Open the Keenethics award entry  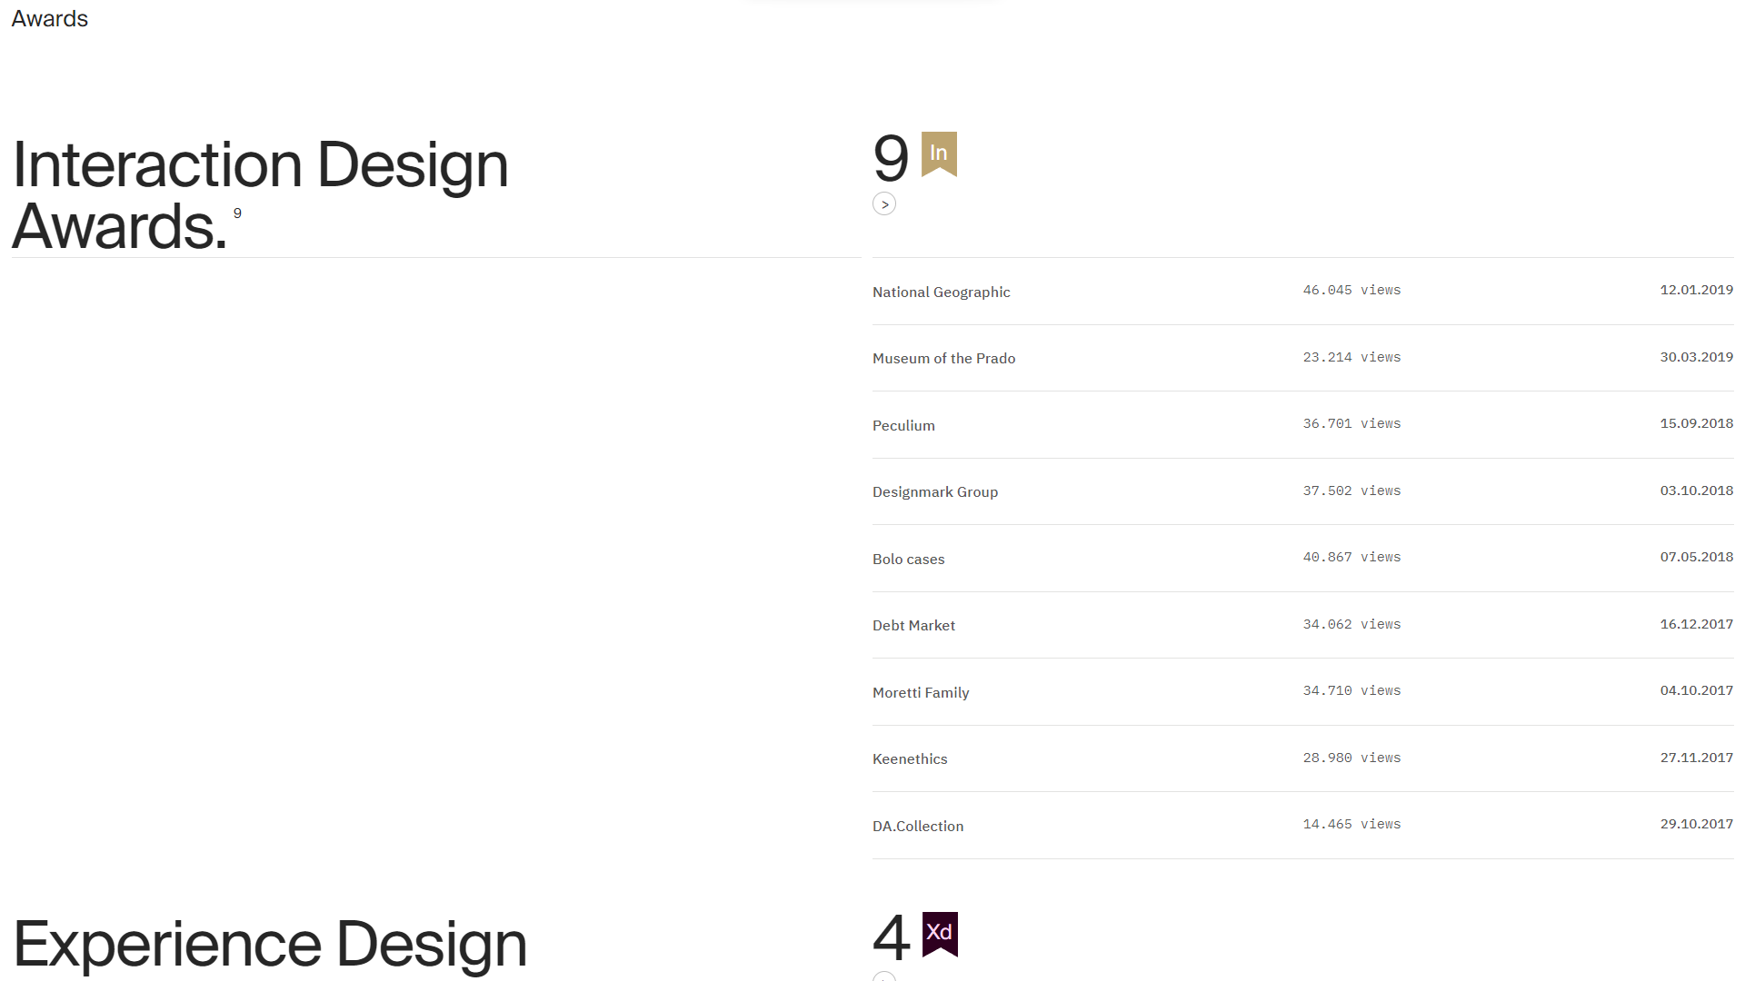(x=1302, y=758)
